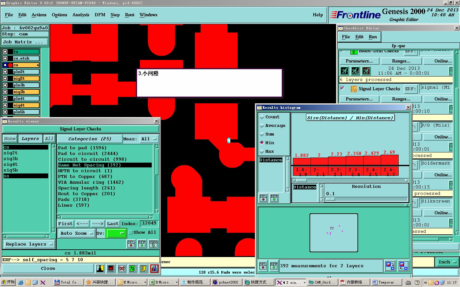
Task: Adjust Resolution slider in histogram
Action: [x=330, y=199]
